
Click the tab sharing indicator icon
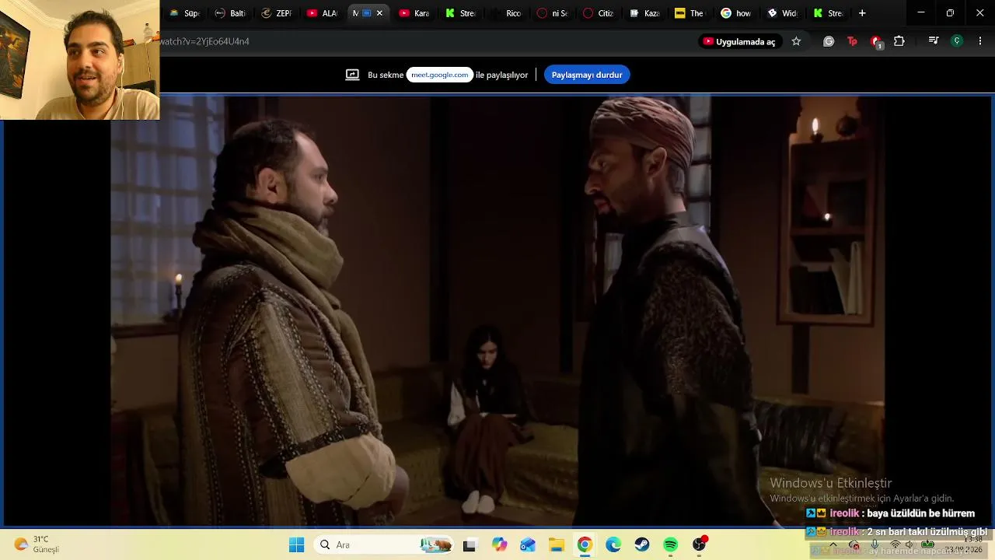click(352, 75)
